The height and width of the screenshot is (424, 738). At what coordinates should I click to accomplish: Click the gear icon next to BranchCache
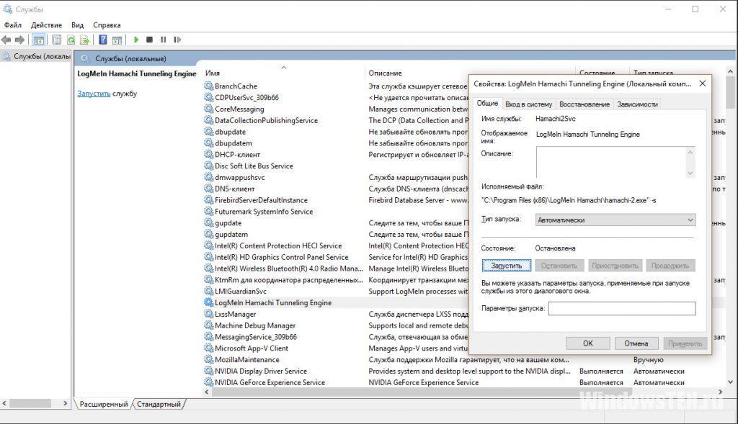[x=208, y=86]
